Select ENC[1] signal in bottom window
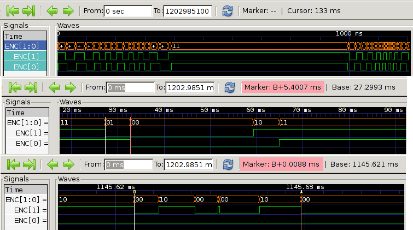Screen dimensions: 413x230 pyautogui.click(x=26, y=210)
